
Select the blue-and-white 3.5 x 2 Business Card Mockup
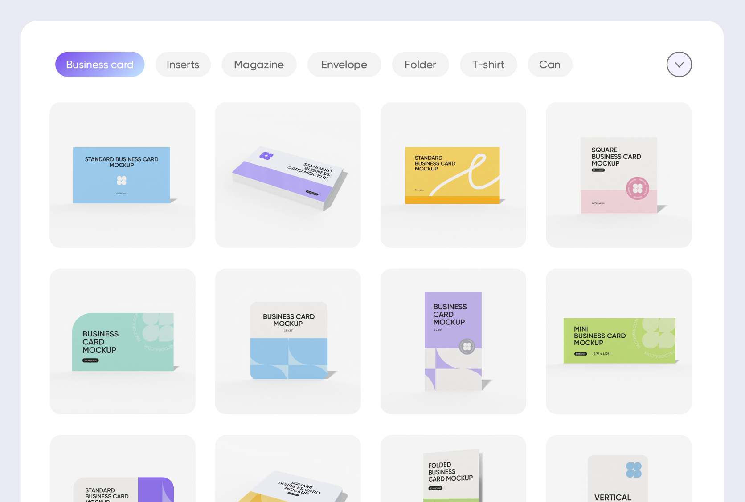click(288, 341)
